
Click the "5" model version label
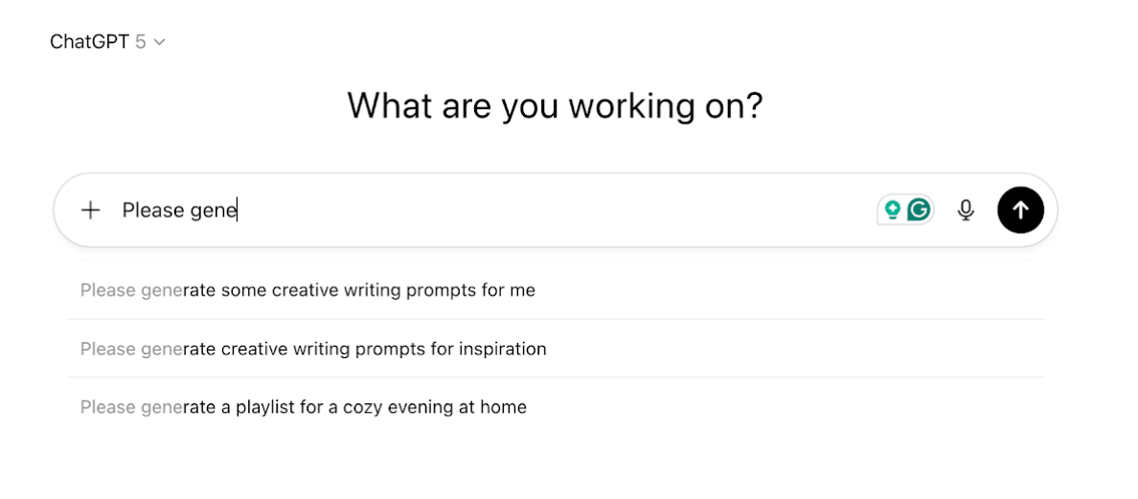140,42
